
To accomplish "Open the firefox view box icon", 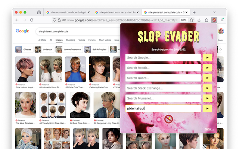I will 39,12.
